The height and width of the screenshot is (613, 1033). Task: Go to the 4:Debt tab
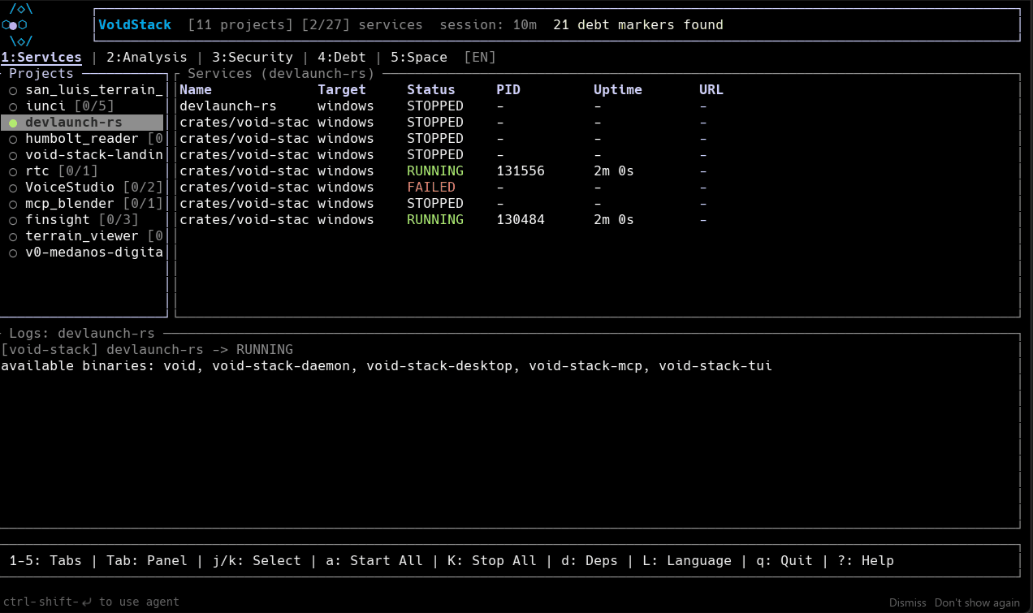(x=342, y=58)
